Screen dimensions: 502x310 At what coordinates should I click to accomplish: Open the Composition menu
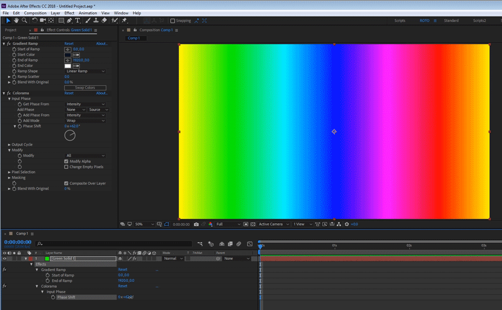[35, 13]
